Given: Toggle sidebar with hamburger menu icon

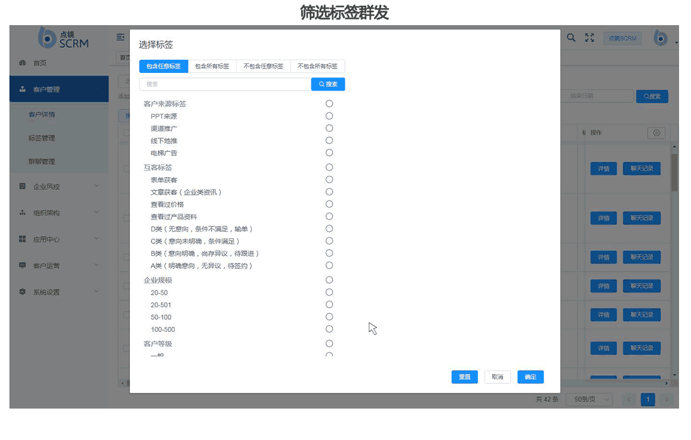Looking at the screenshot, I should pyautogui.click(x=121, y=38).
